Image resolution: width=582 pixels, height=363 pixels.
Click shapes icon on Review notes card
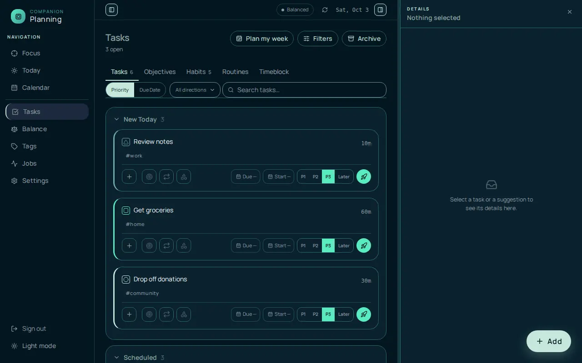[x=184, y=177]
